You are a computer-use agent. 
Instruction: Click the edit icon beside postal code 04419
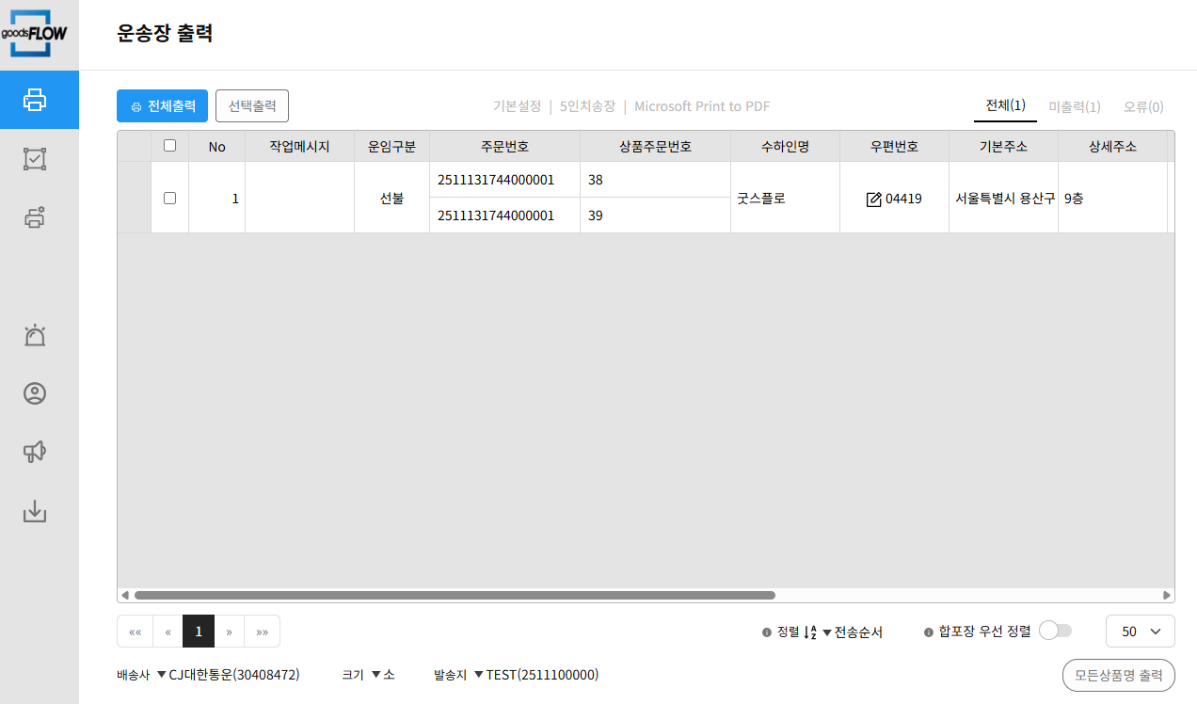tap(873, 199)
